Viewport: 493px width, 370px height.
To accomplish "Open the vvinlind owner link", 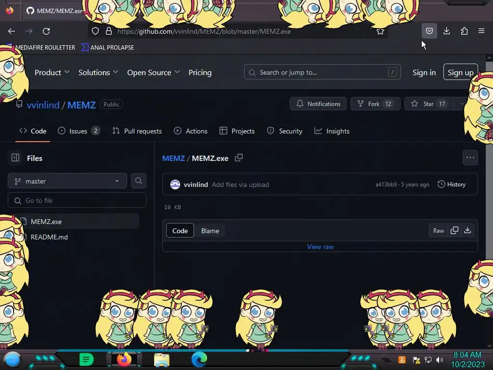I will [43, 105].
